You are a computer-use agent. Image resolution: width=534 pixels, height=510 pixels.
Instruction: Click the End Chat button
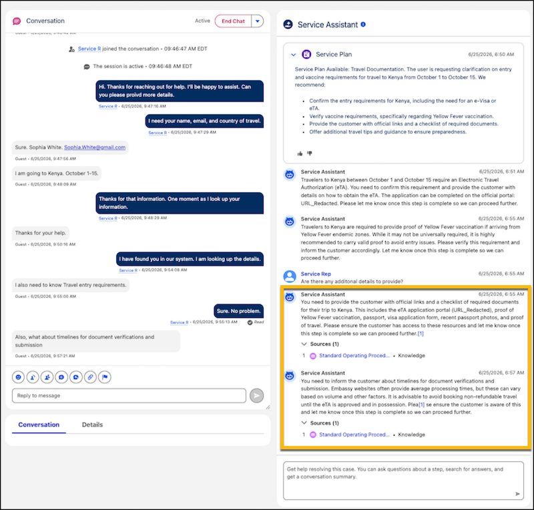[233, 21]
